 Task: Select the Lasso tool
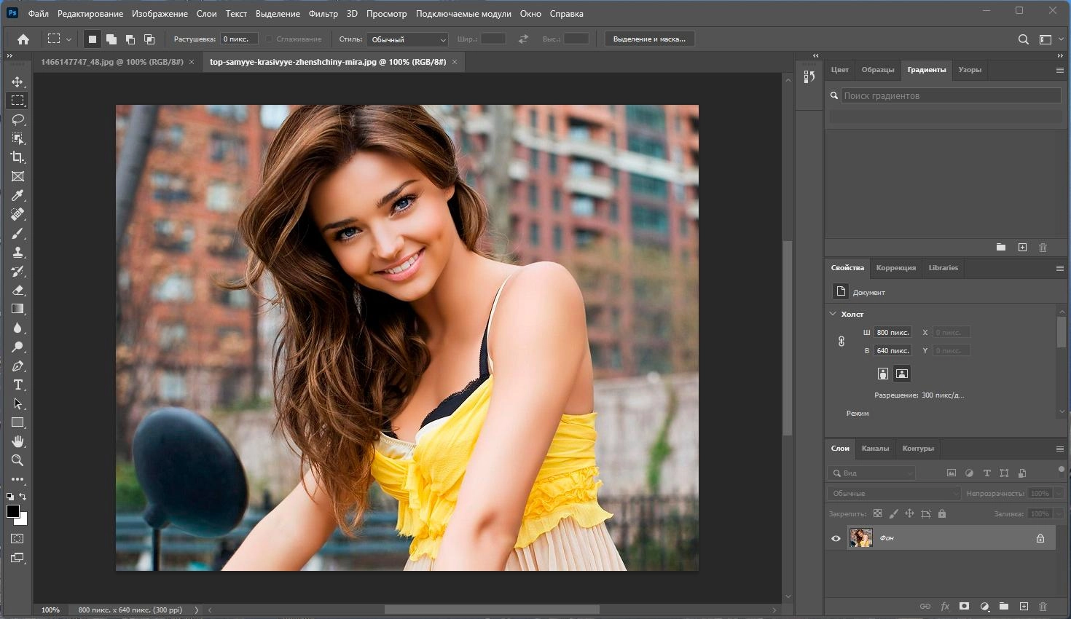click(x=17, y=119)
